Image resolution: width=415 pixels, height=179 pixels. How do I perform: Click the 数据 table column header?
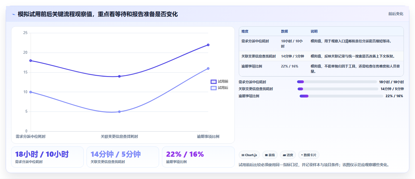click(x=284, y=31)
